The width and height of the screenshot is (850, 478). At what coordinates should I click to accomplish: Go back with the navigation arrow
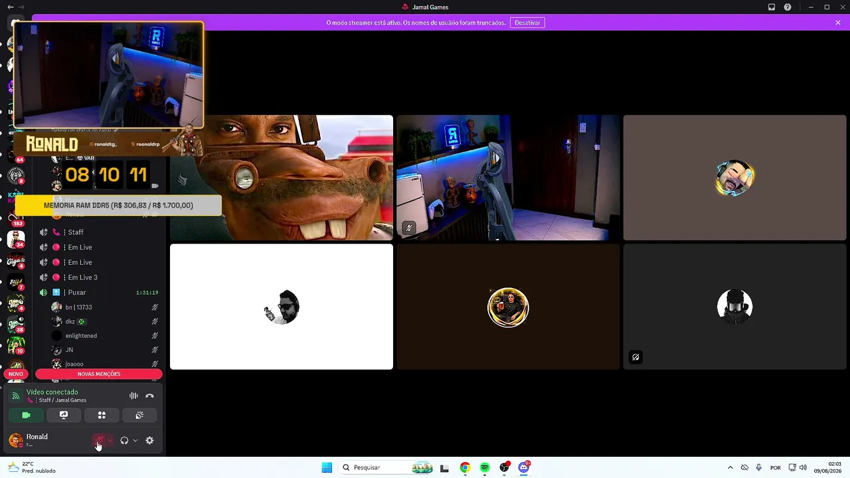tap(10, 7)
